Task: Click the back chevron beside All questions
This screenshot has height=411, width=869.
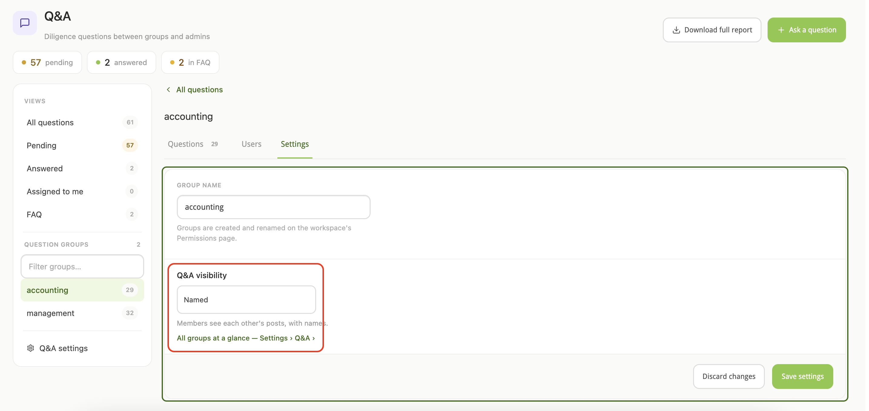Action: coord(168,89)
